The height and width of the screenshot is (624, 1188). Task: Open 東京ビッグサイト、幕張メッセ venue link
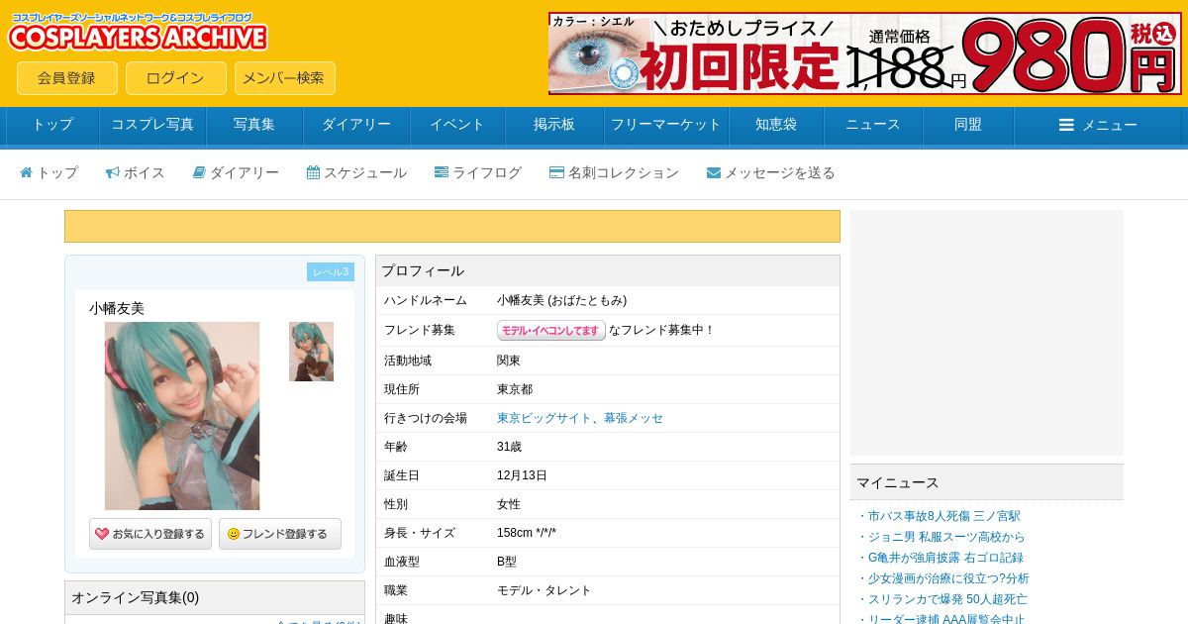pos(580,418)
